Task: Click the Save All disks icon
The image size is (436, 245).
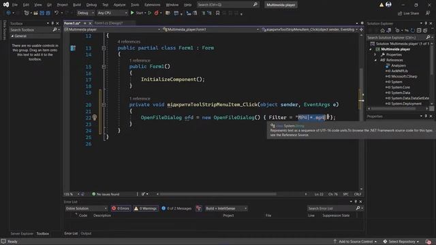Action: (48, 13)
